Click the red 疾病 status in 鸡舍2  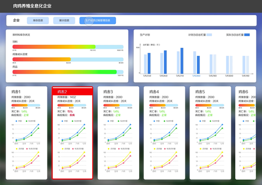point(72,115)
